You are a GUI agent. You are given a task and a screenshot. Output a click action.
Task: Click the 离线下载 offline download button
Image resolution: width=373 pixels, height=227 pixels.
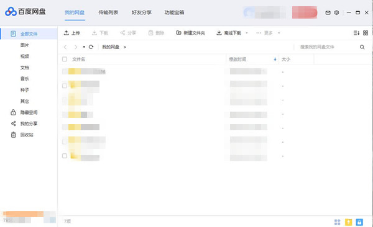229,33
